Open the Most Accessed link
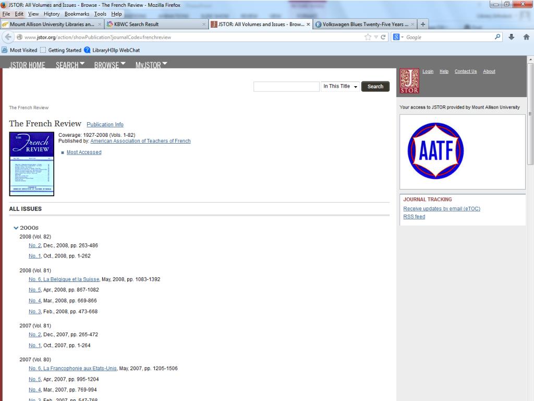 click(84, 152)
